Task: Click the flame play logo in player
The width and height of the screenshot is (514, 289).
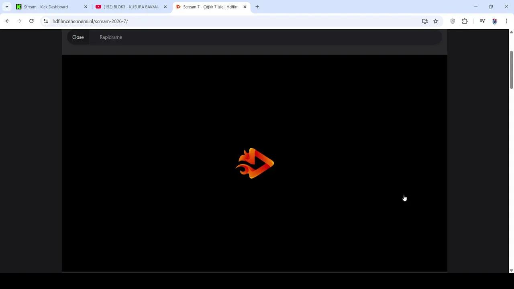Action: pos(255,163)
